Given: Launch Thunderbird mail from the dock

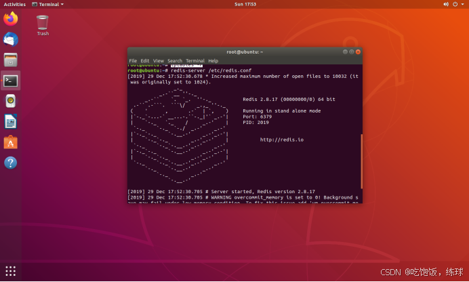Looking at the screenshot, I should [x=10, y=39].
